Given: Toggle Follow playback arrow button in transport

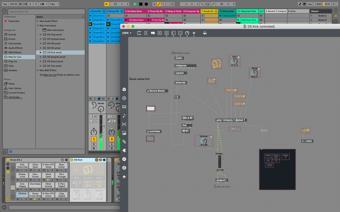Looking at the screenshot, I should [x=107, y=4].
